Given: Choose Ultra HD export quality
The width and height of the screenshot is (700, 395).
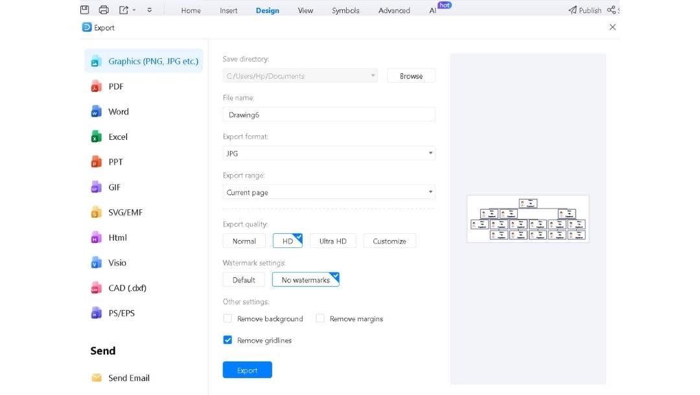Looking at the screenshot, I should (333, 241).
